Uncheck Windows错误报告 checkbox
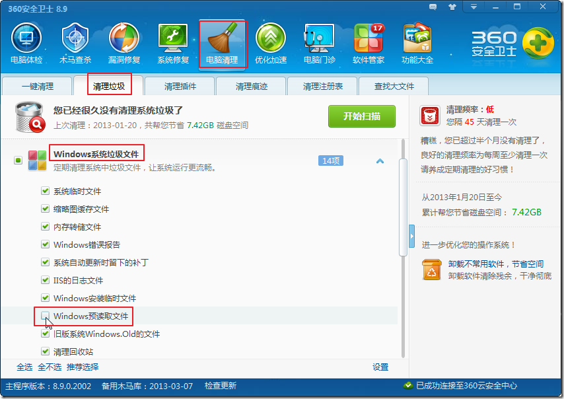Screen dimensions: 564x399 pyautogui.click(x=45, y=244)
